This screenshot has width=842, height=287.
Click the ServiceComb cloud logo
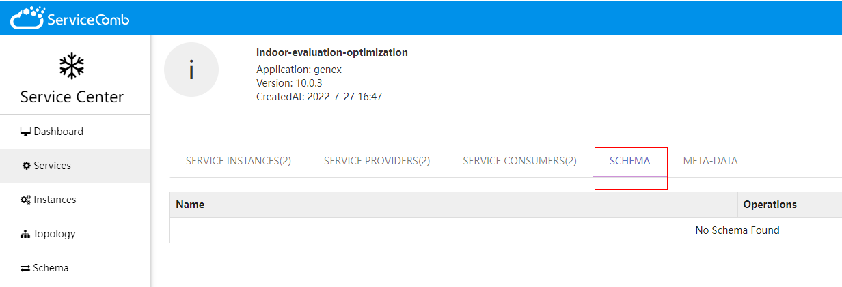70,18
